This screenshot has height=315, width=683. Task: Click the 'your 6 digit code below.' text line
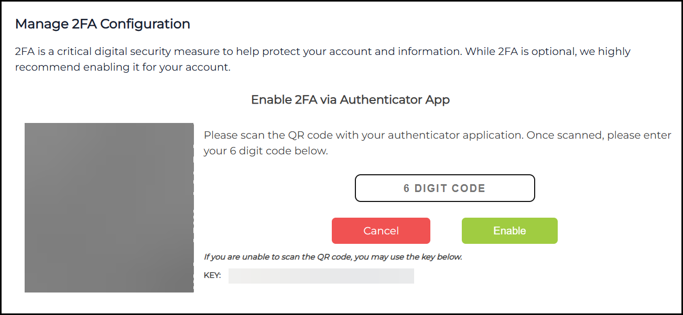pos(265,151)
